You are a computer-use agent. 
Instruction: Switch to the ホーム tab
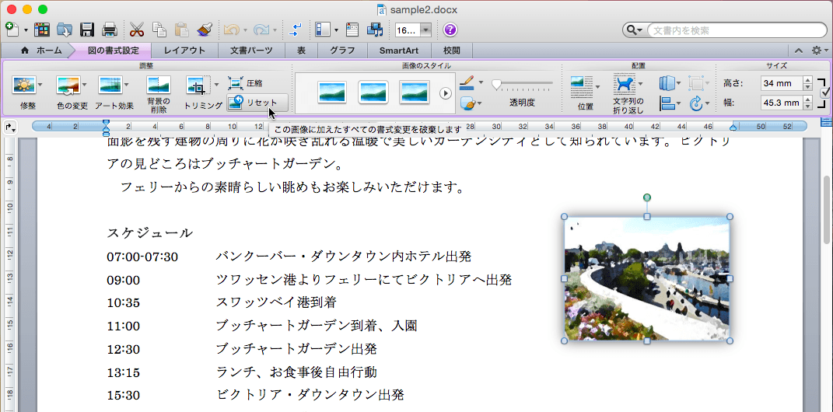click(41, 51)
